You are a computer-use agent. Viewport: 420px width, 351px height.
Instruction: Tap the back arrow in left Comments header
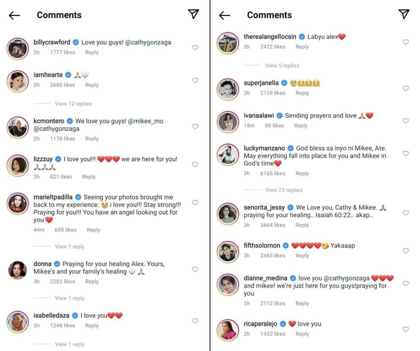coord(14,15)
